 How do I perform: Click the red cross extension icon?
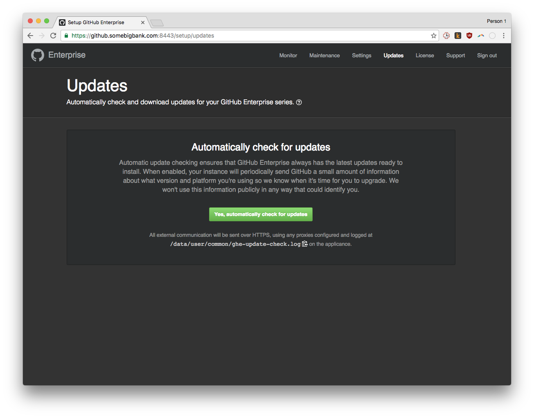[446, 36]
